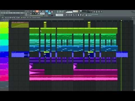
Task: Toggle the orange countdown-before-recording button
Action: [x=37, y=12]
